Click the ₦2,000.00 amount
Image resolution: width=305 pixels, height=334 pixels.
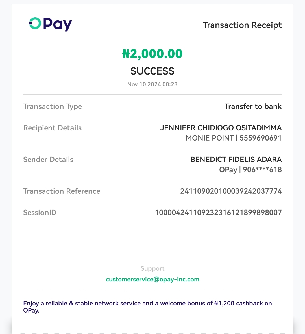pos(152,54)
